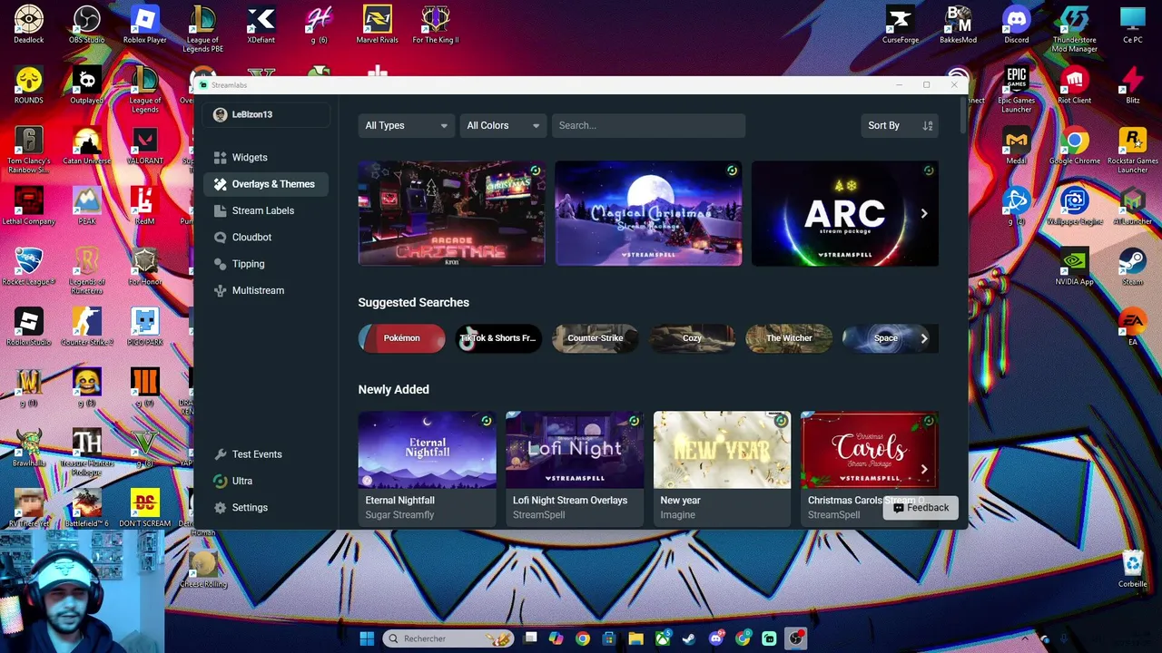This screenshot has width=1162, height=653.
Task: Click the NVIDIA App desktop icon
Action: point(1075,267)
